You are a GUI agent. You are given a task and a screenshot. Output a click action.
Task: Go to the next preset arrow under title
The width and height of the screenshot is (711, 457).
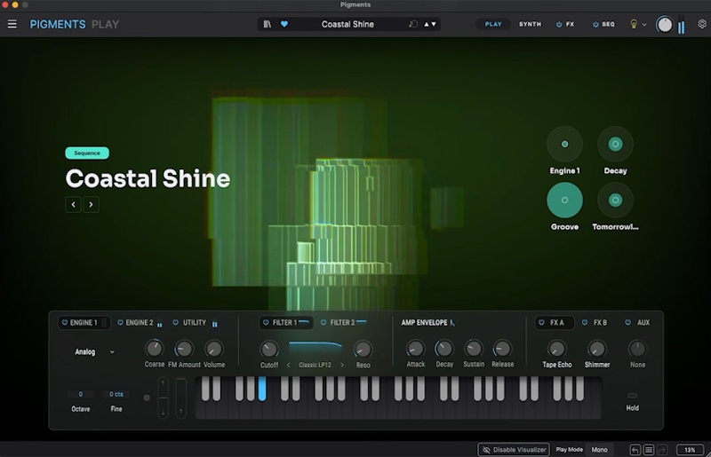click(x=92, y=205)
